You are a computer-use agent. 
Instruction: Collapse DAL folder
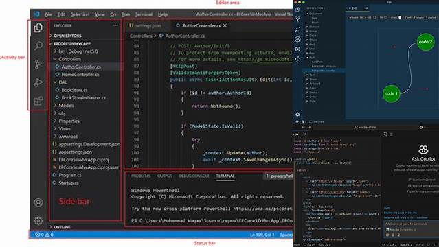[x=60, y=82]
